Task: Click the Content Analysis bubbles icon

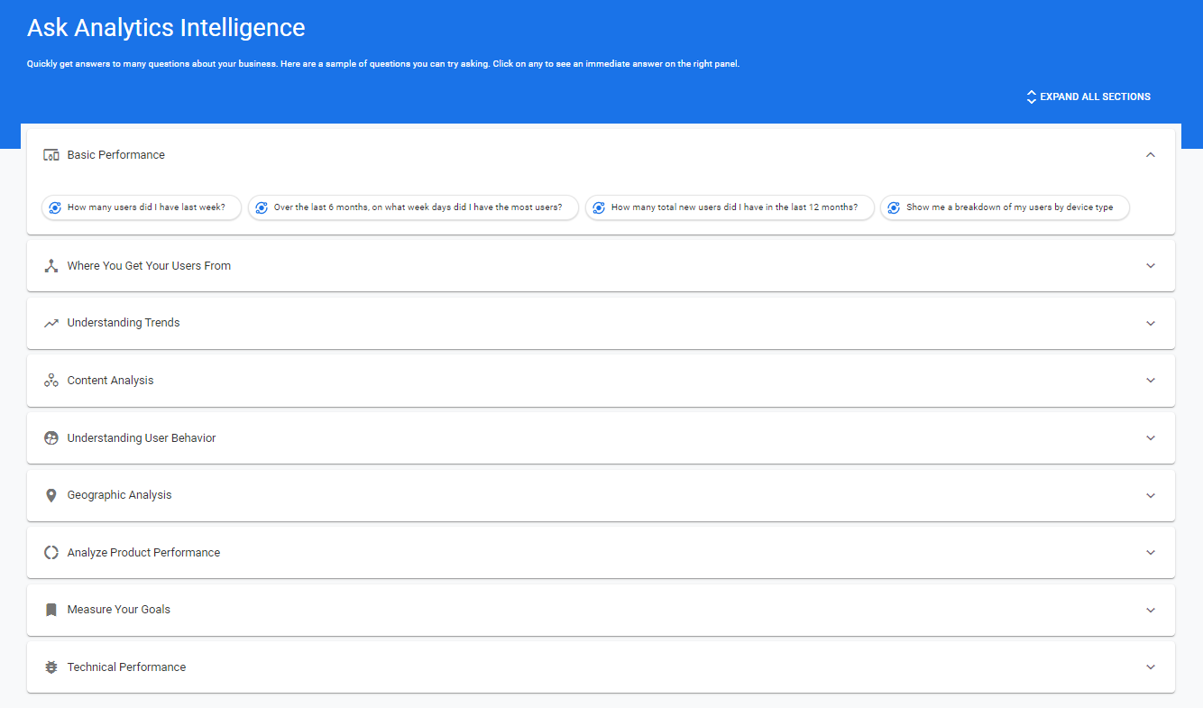Action: pos(51,381)
